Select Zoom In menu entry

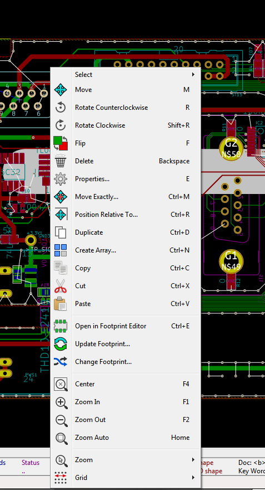coord(126,401)
